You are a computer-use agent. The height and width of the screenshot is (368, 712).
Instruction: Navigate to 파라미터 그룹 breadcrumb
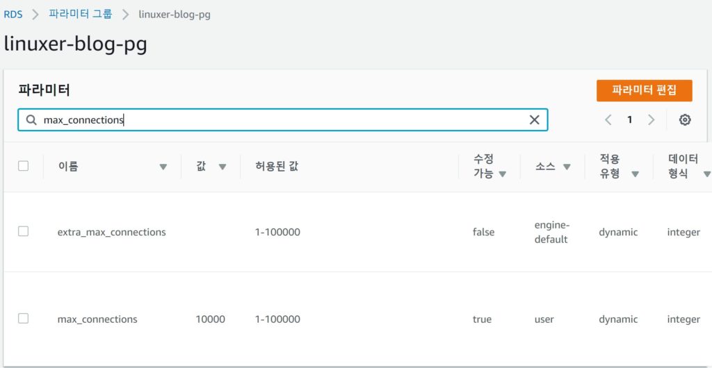coord(81,14)
